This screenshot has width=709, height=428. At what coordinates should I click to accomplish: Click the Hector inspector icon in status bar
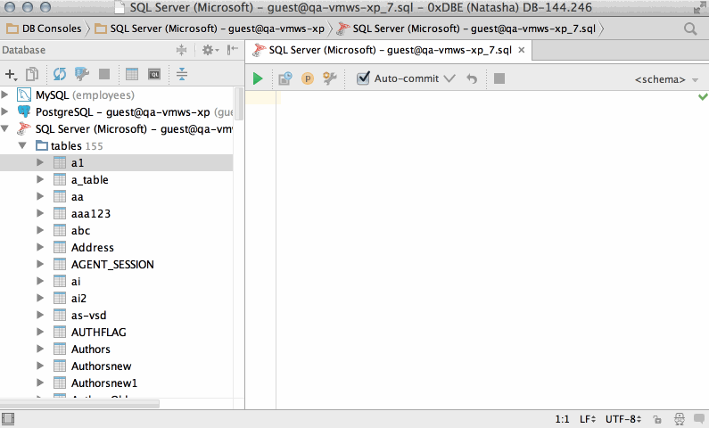[680, 419]
